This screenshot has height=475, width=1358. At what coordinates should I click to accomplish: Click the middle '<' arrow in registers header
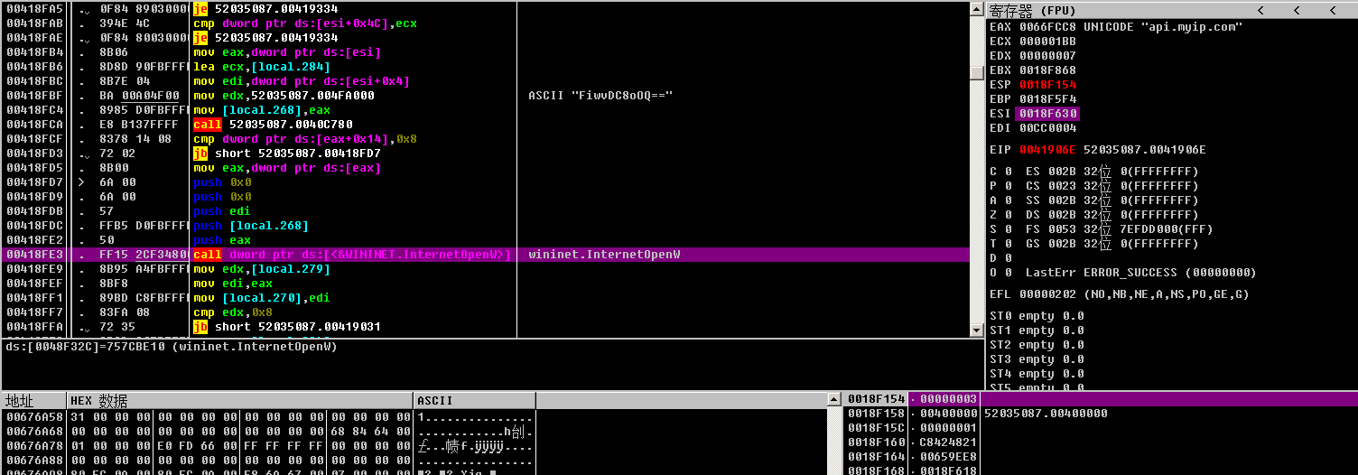point(1296,10)
